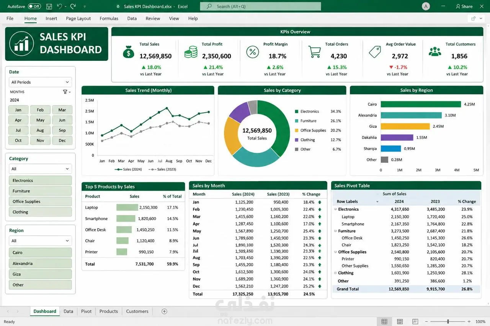Click the user account avatar icon
490x326 pixels.
[425, 6]
